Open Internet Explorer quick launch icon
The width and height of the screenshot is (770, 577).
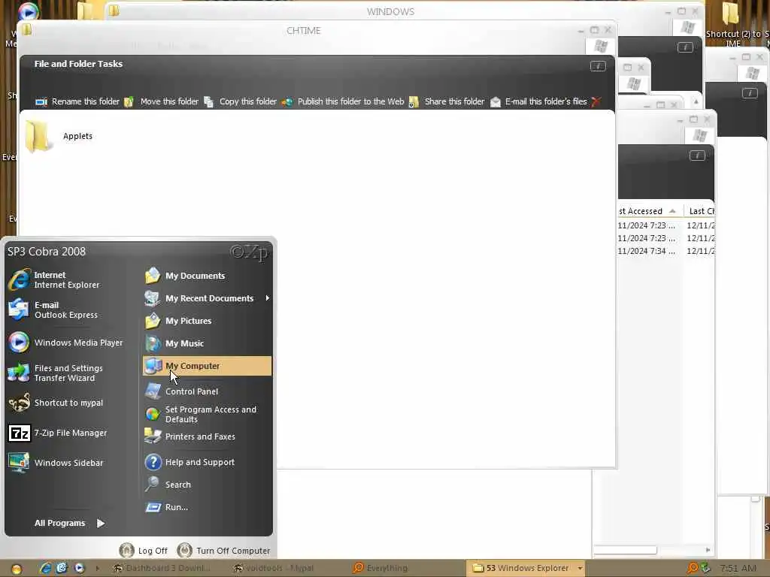(x=45, y=568)
